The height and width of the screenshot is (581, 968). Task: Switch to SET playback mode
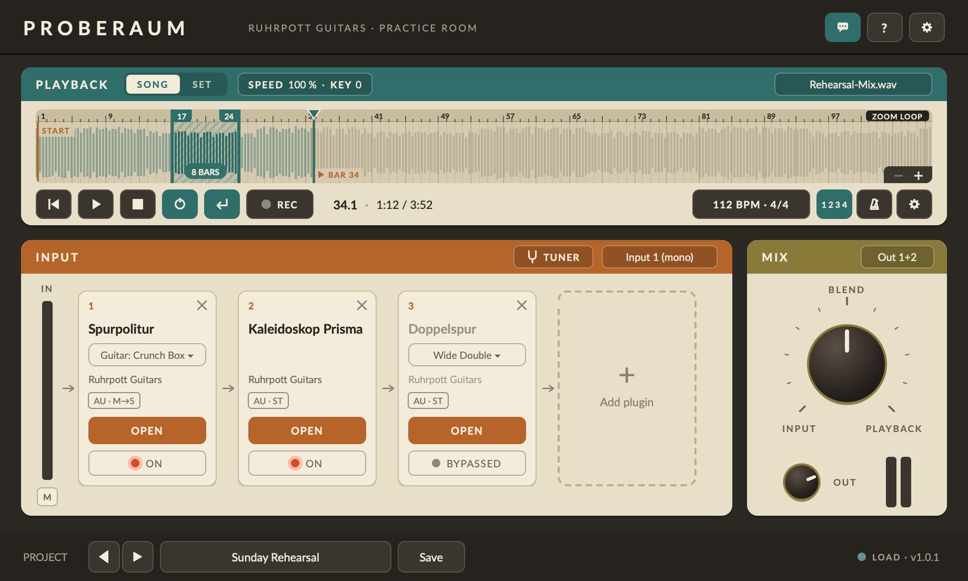click(x=202, y=84)
